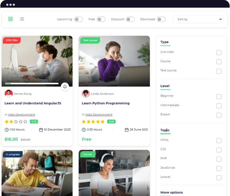Screen dimensions: 230x196
Task: Click Web Development link under Python course
Action: 99,115
